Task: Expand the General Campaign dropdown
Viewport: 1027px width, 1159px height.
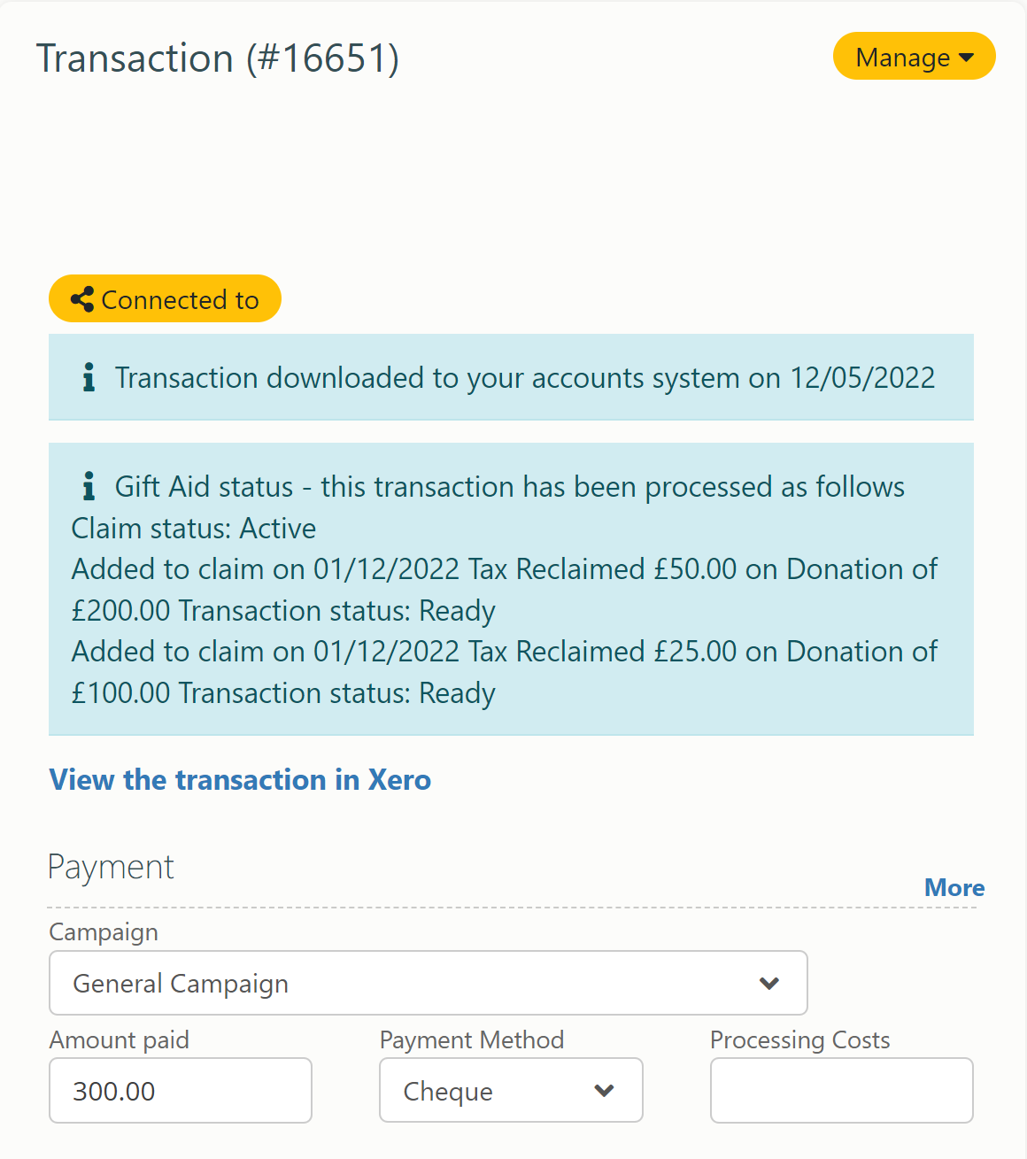Action: tap(429, 983)
